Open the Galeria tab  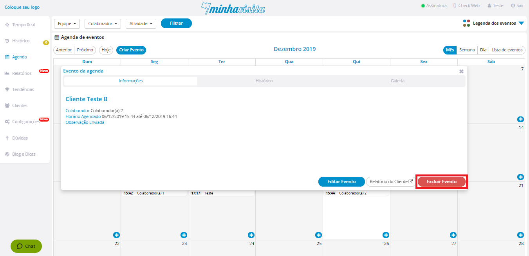[x=397, y=81]
